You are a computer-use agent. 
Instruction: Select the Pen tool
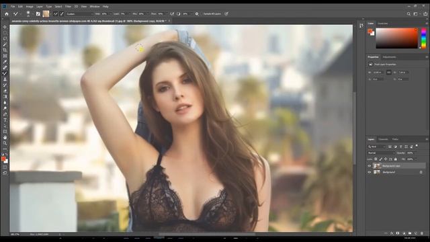(x=5, y=114)
